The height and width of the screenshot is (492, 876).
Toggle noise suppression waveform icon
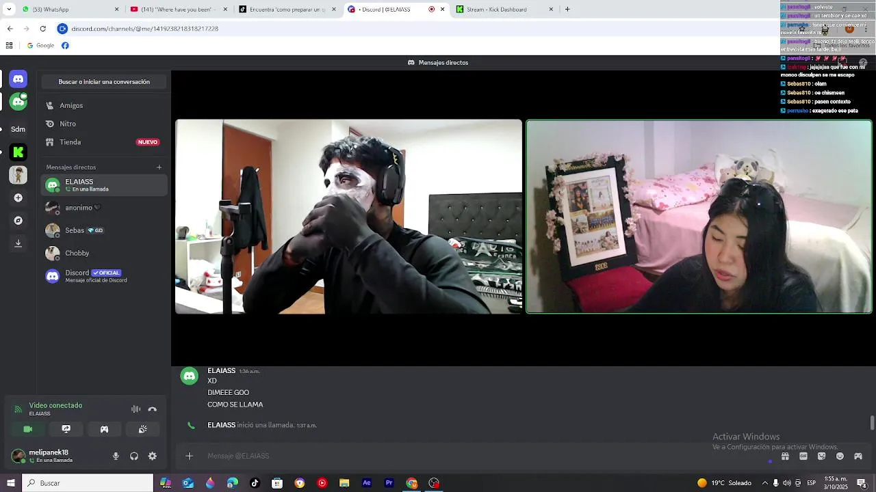pyautogui.click(x=136, y=409)
